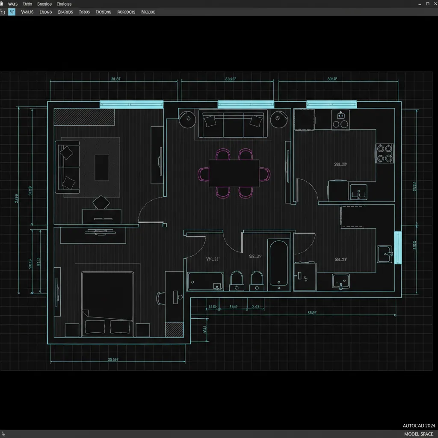Image resolution: width=438 pixels, height=438 pixels.
Task: Select the WALLS tool in the toolbar
Action: pos(27,12)
